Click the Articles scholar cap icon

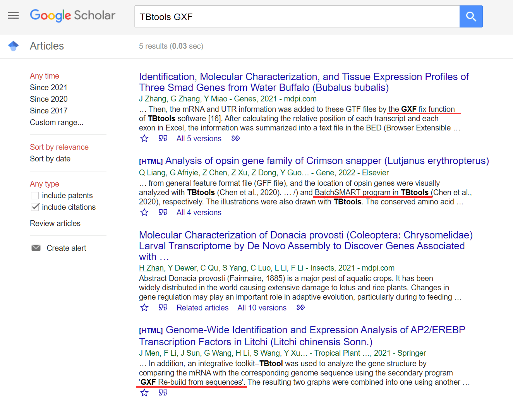(14, 46)
